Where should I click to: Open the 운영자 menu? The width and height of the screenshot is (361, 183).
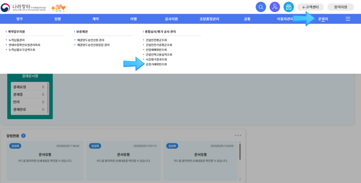pos(323,19)
